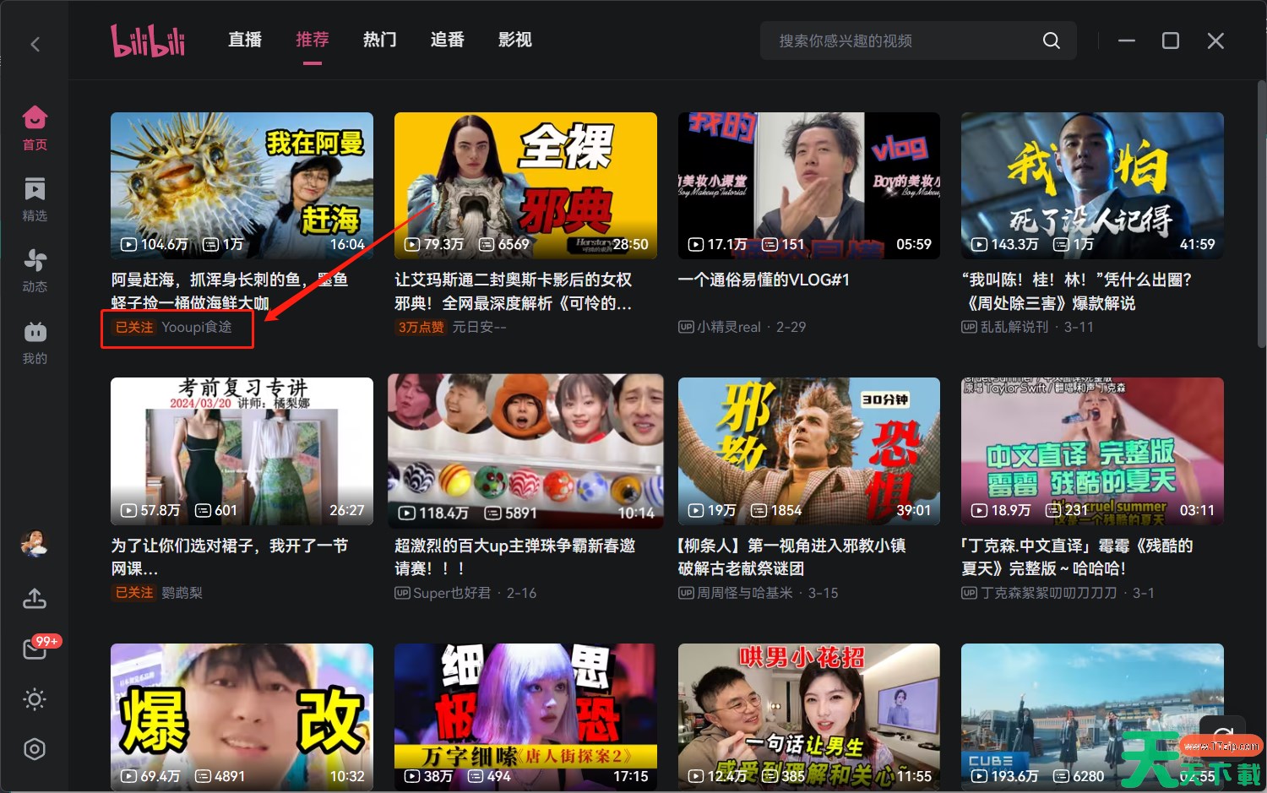Visit uploader 周周怪与哈基米

pos(745,593)
